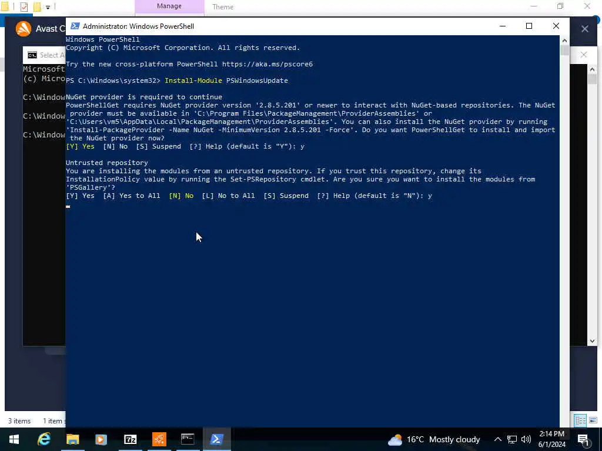Switch Explorer to details view icon

(580, 420)
